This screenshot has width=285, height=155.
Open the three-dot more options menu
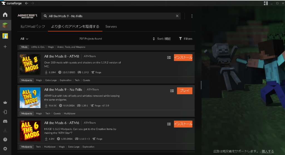(x=192, y=16)
